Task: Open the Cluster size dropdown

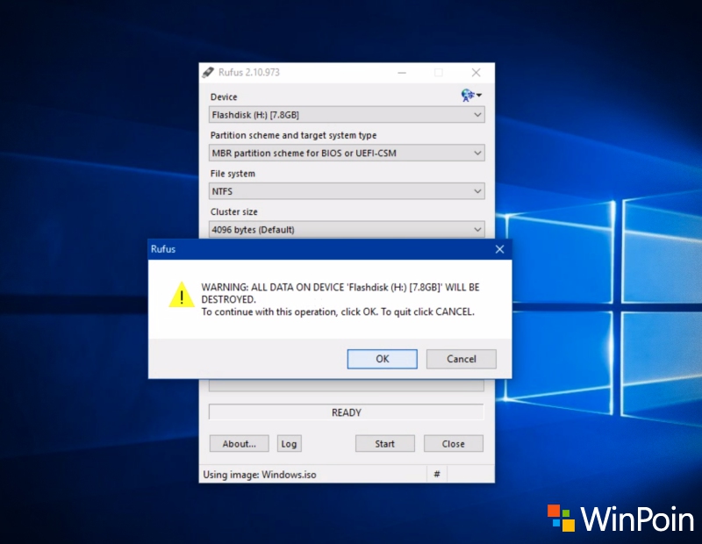Action: pyautogui.click(x=347, y=230)
